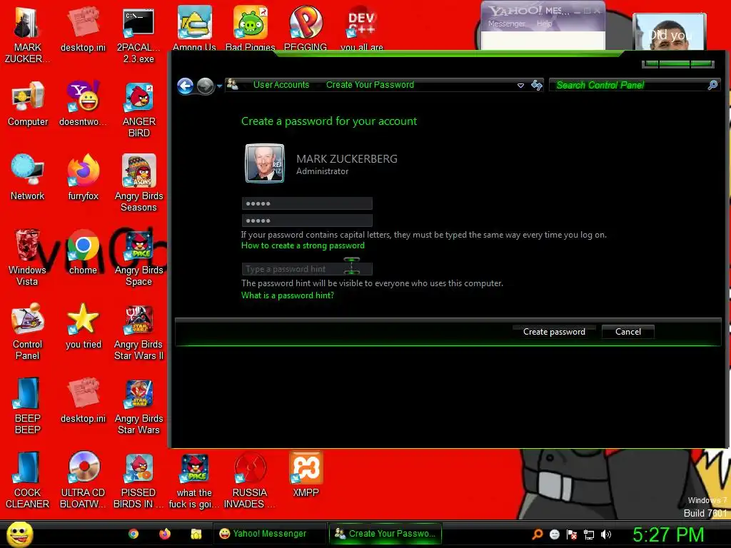Open 'How to create a strong password' link
The height and width of the screenshot is (548, 731).
pyautogui.click(x=303, y=245)
